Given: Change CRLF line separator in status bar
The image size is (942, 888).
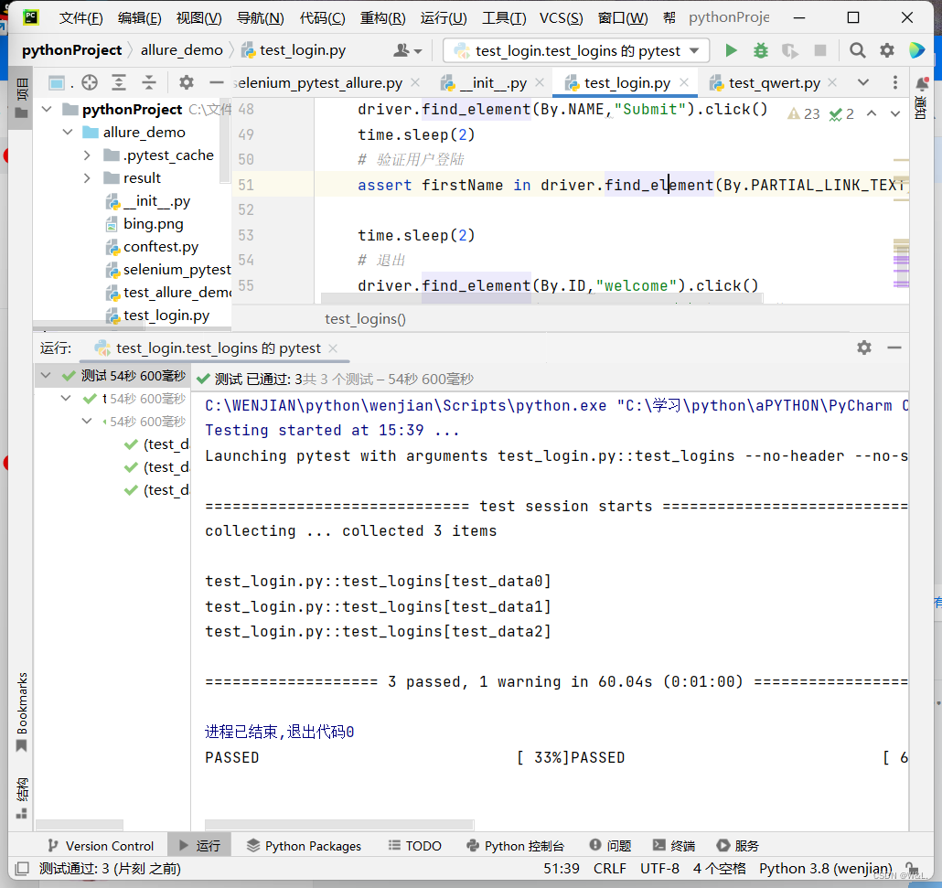Looking at the screenshot, I should (610, 869).
